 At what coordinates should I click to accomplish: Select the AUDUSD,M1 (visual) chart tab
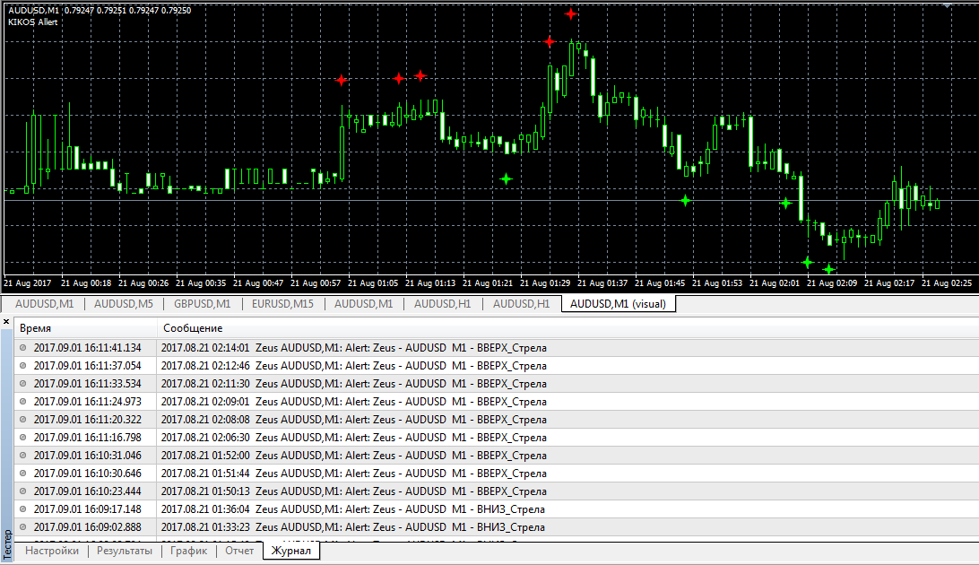pyautogui.click(x=618, y=304)
